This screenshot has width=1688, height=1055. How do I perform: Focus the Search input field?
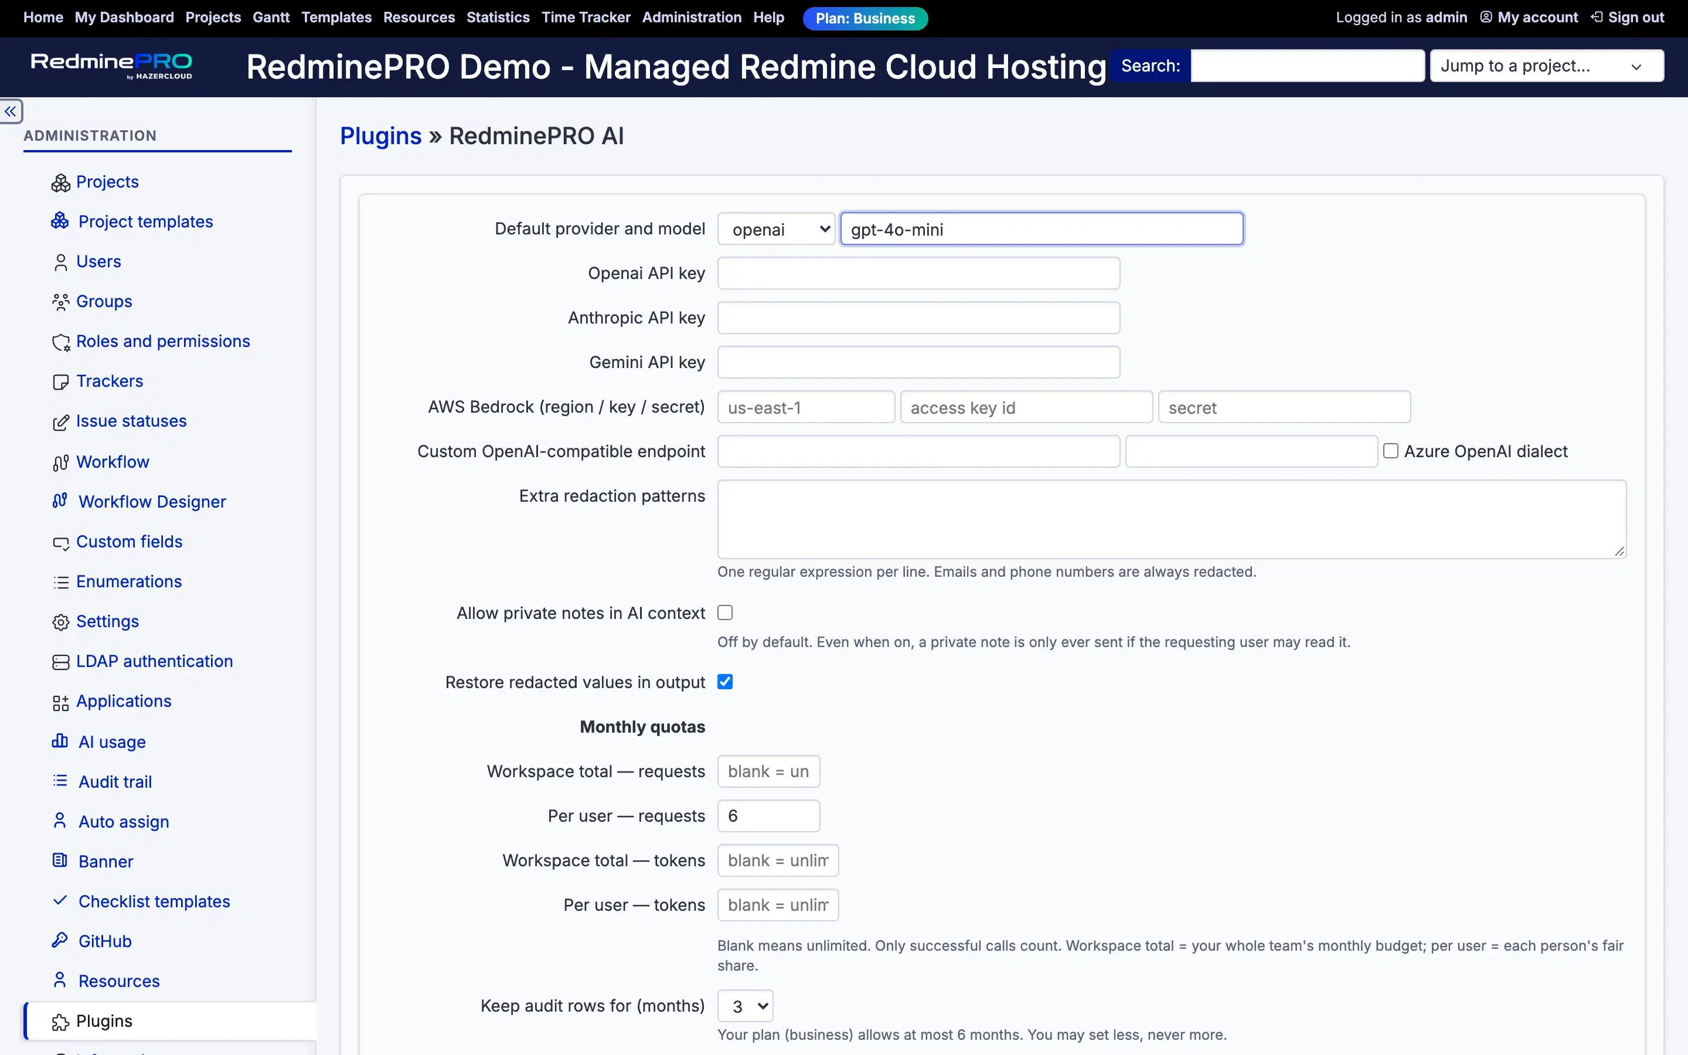coord(1307,66)
